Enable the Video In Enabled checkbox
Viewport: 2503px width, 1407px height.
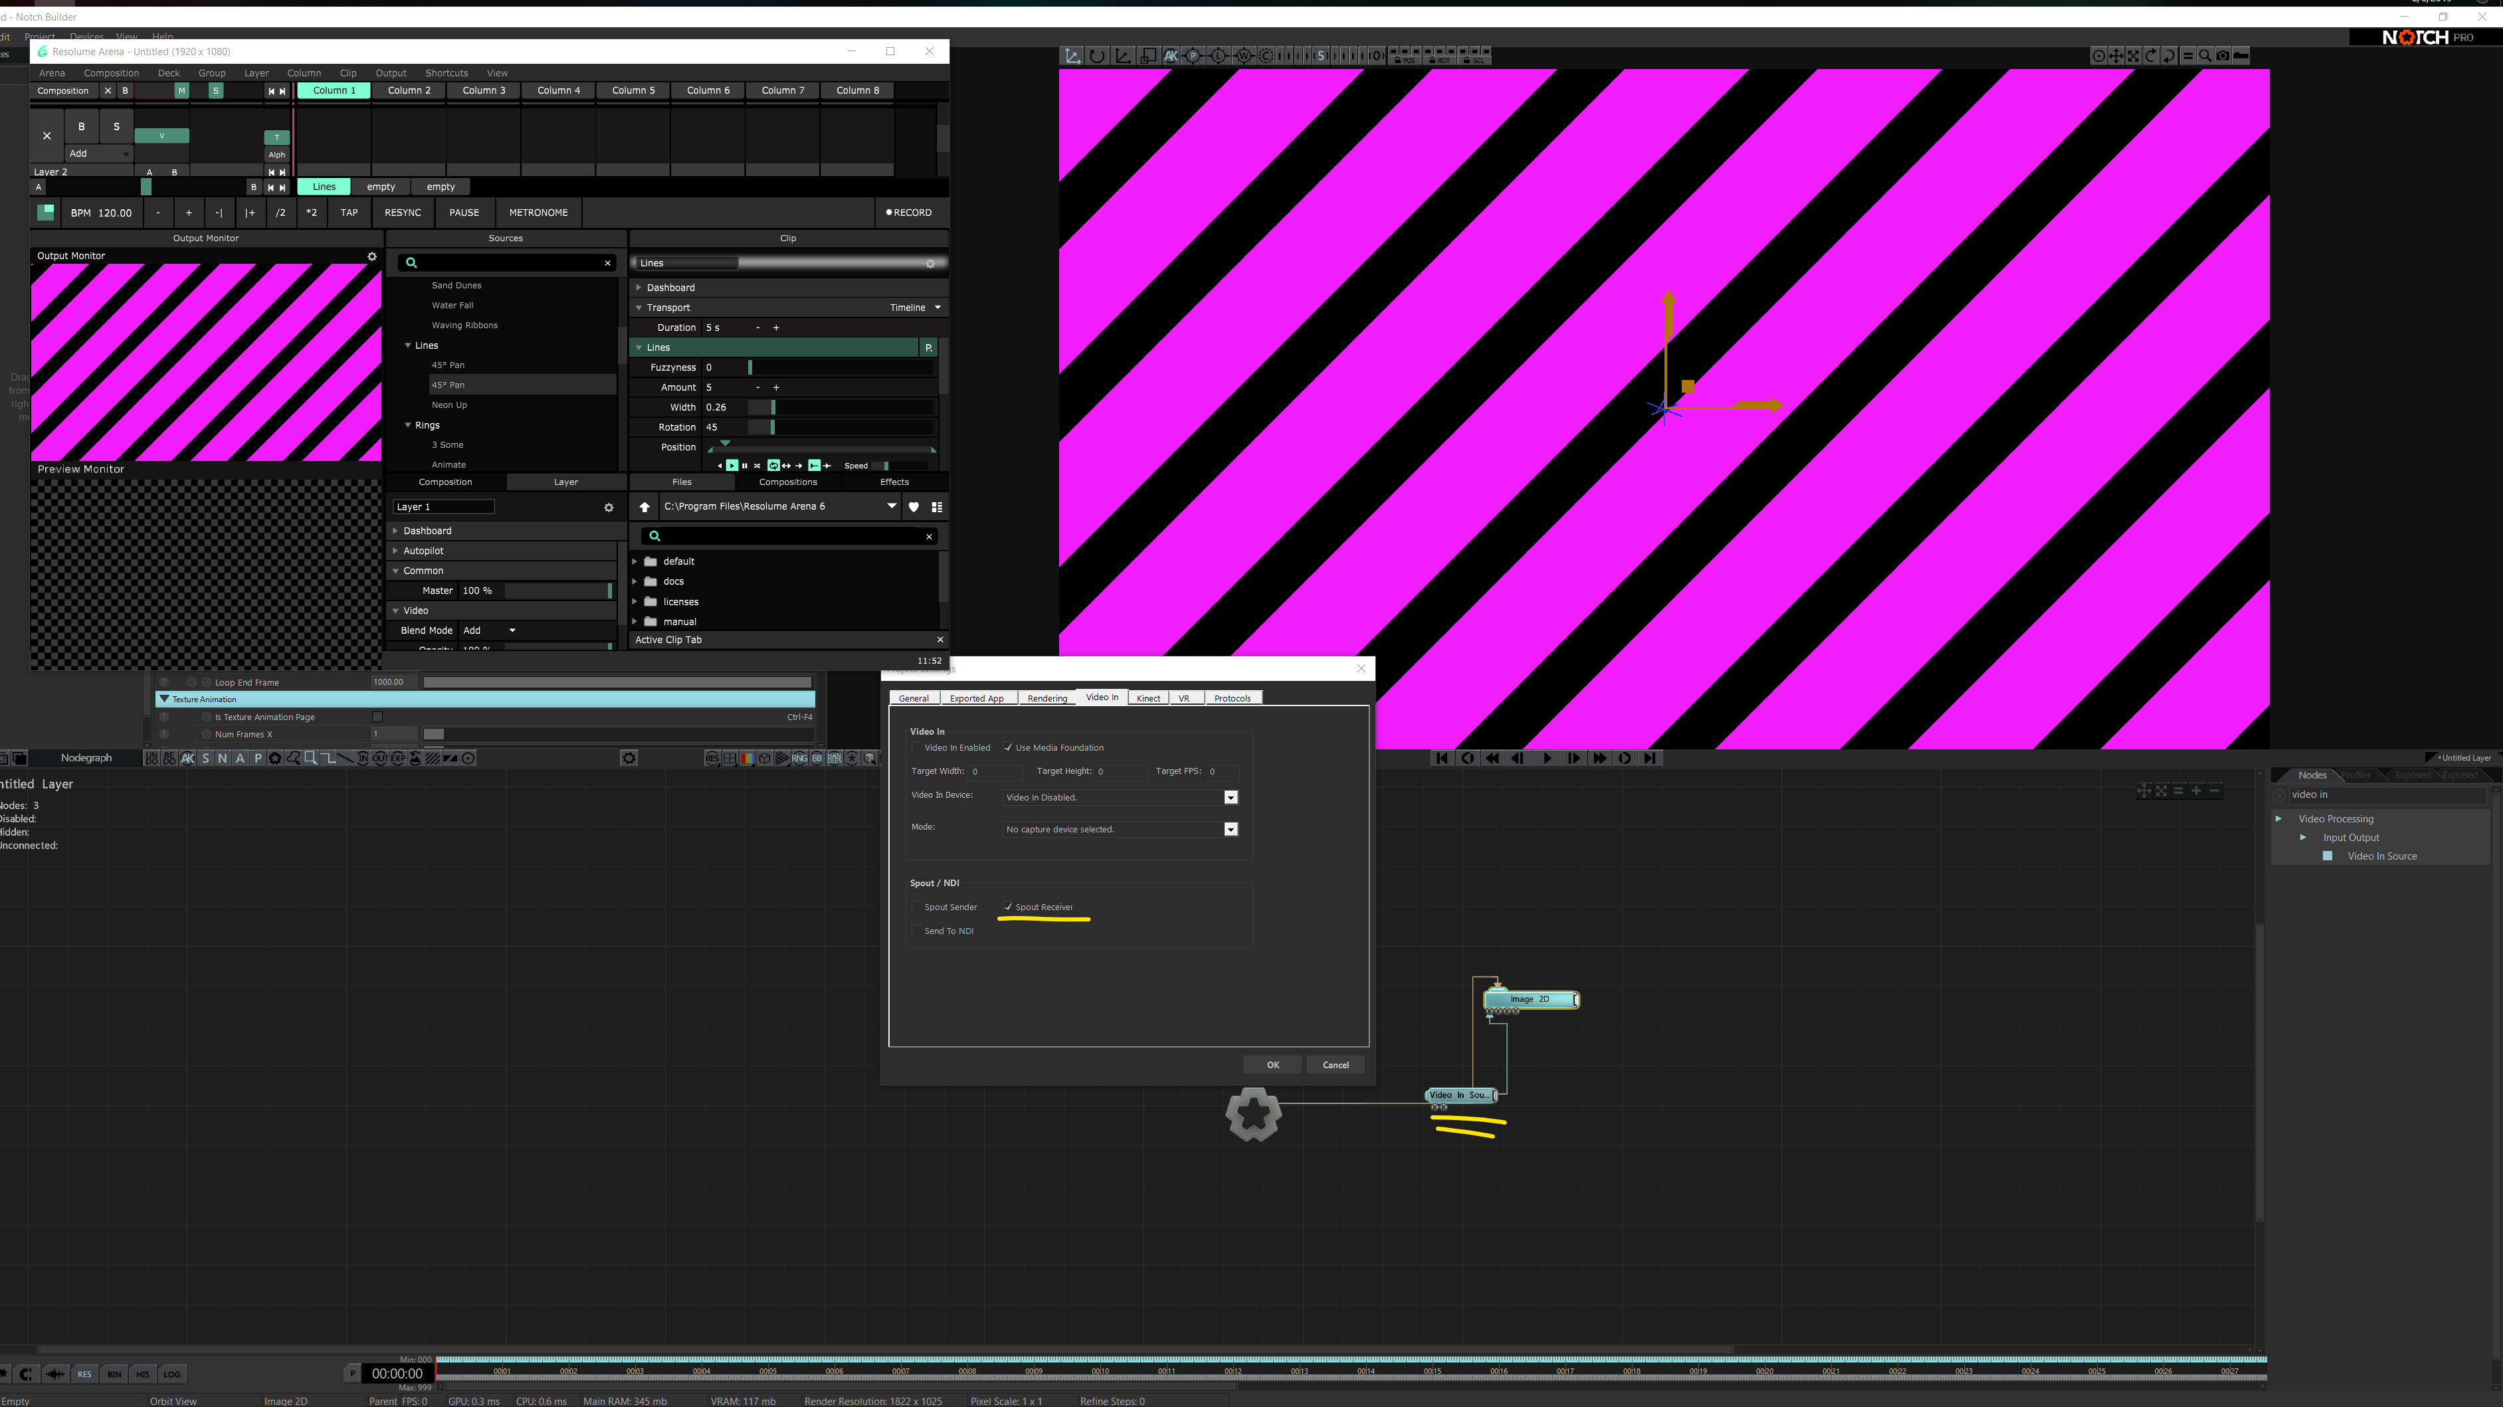(x=916, y=747)
